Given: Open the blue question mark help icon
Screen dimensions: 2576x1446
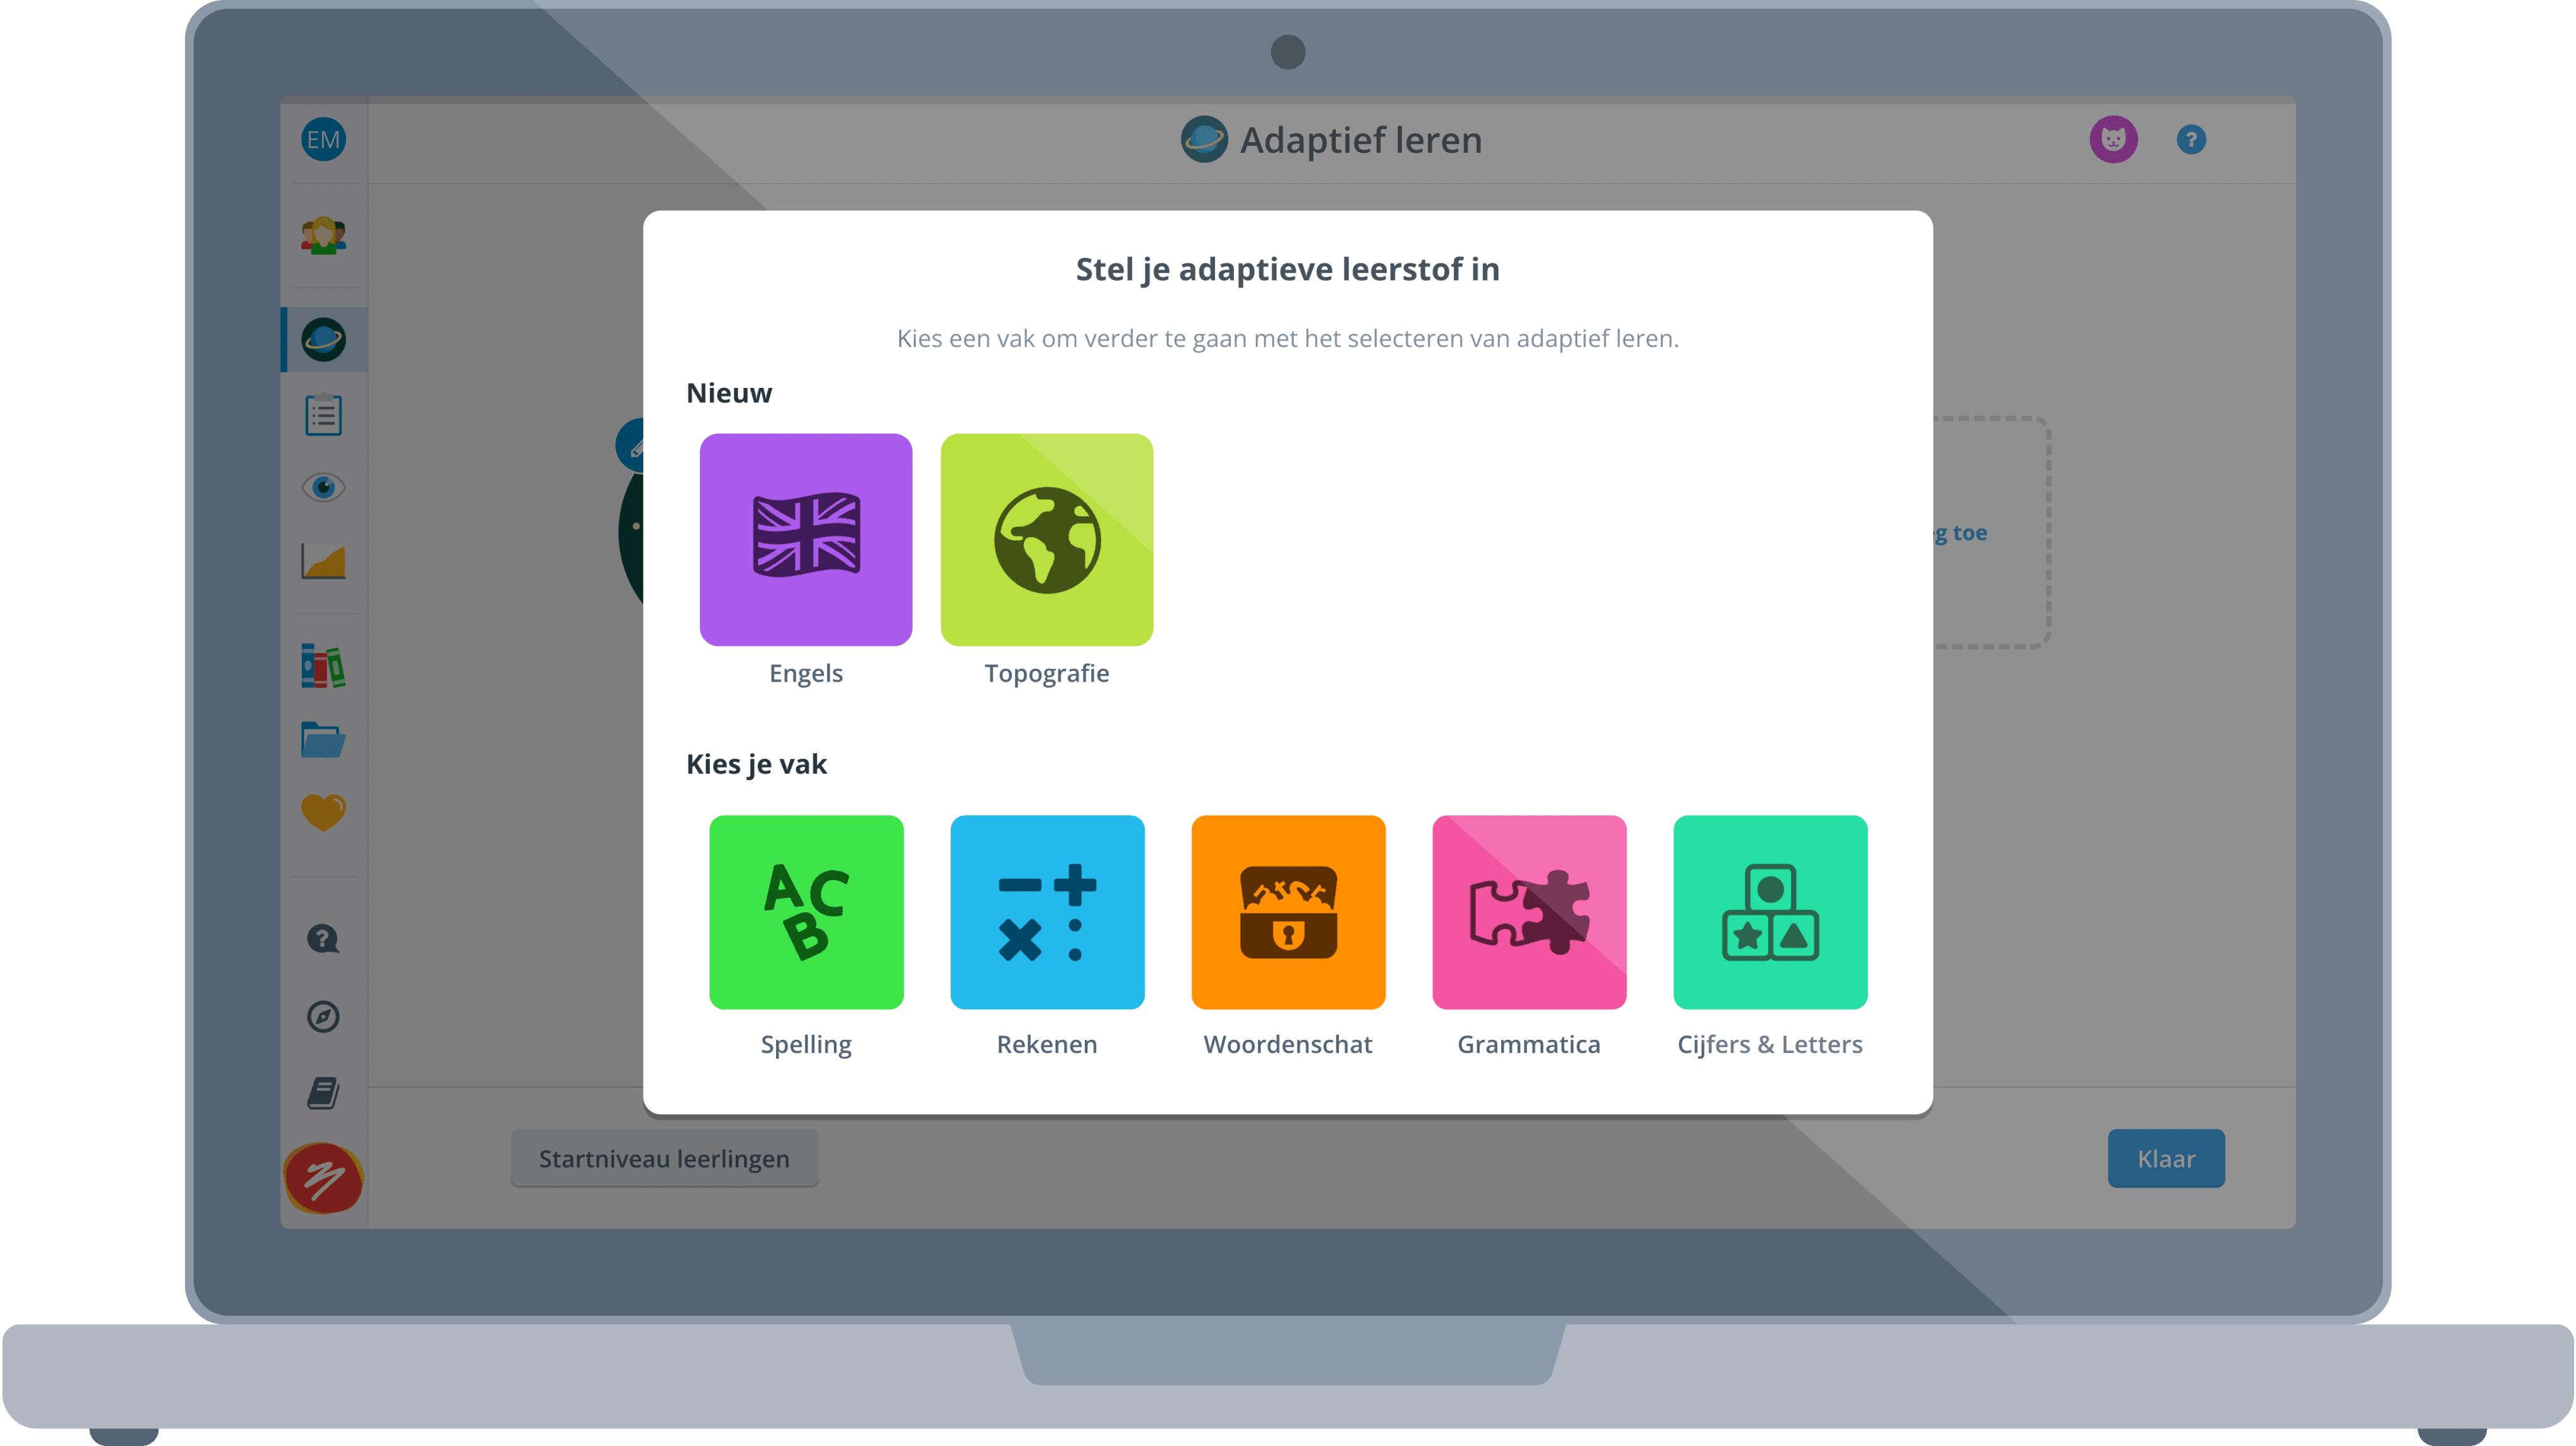Looking at the screenshot, I should click(x=2191, y=139).
